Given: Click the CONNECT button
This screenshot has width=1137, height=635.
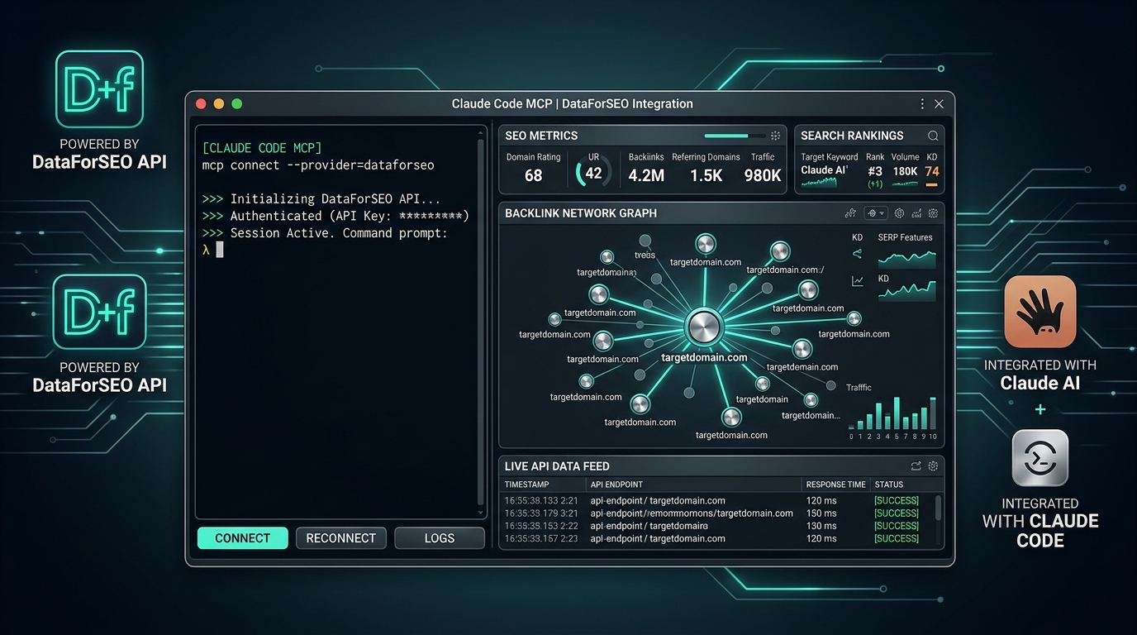Looking at the screenshot, I should 242,538.
